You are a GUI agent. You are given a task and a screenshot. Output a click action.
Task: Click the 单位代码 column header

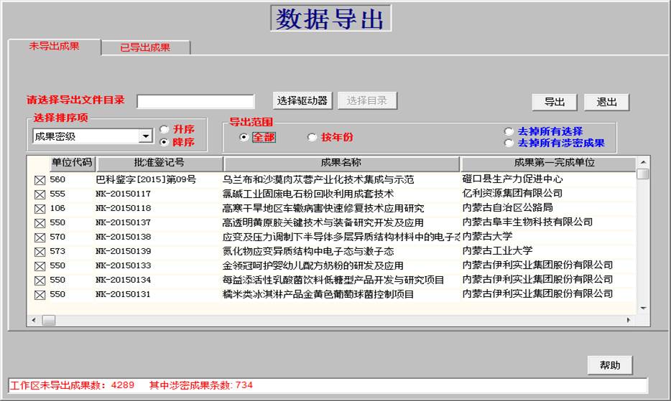point(72,163)
